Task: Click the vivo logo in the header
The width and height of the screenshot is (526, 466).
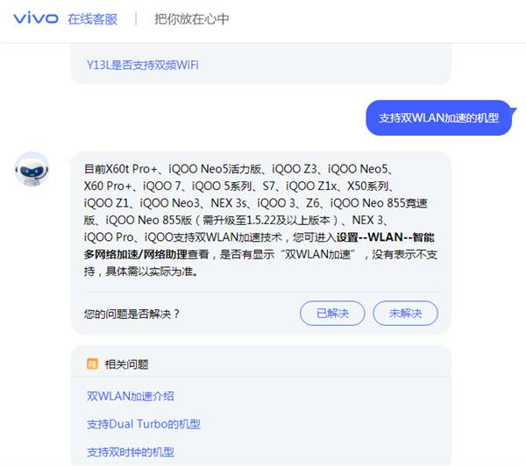Action: tap(36, 18)
